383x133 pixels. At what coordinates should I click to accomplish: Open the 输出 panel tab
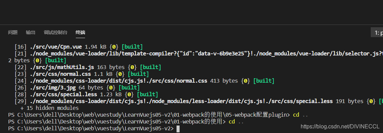31,33
